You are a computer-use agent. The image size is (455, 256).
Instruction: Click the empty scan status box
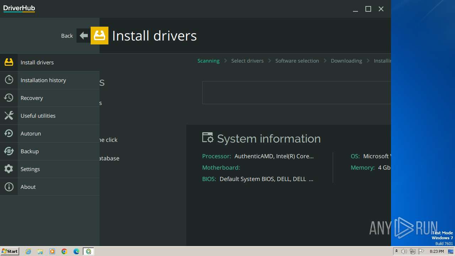[296, 92]
